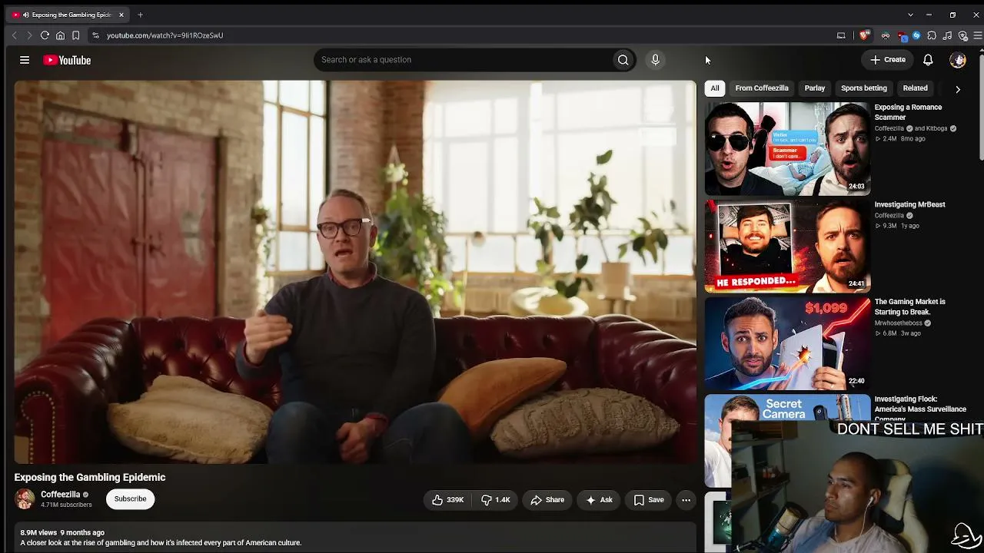984x553 pixels.
Task: Start voice search with the microphone
Action: click(x=655, y=60)
